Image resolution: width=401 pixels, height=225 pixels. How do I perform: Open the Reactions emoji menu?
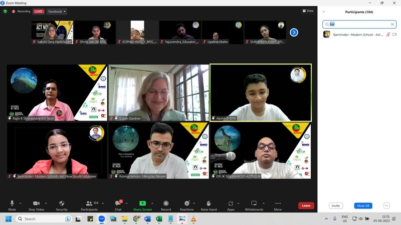[x=186, y=204]
